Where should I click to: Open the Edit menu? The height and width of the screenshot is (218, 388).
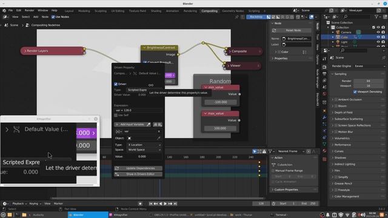pyautogui.click(x=19, y=10)
